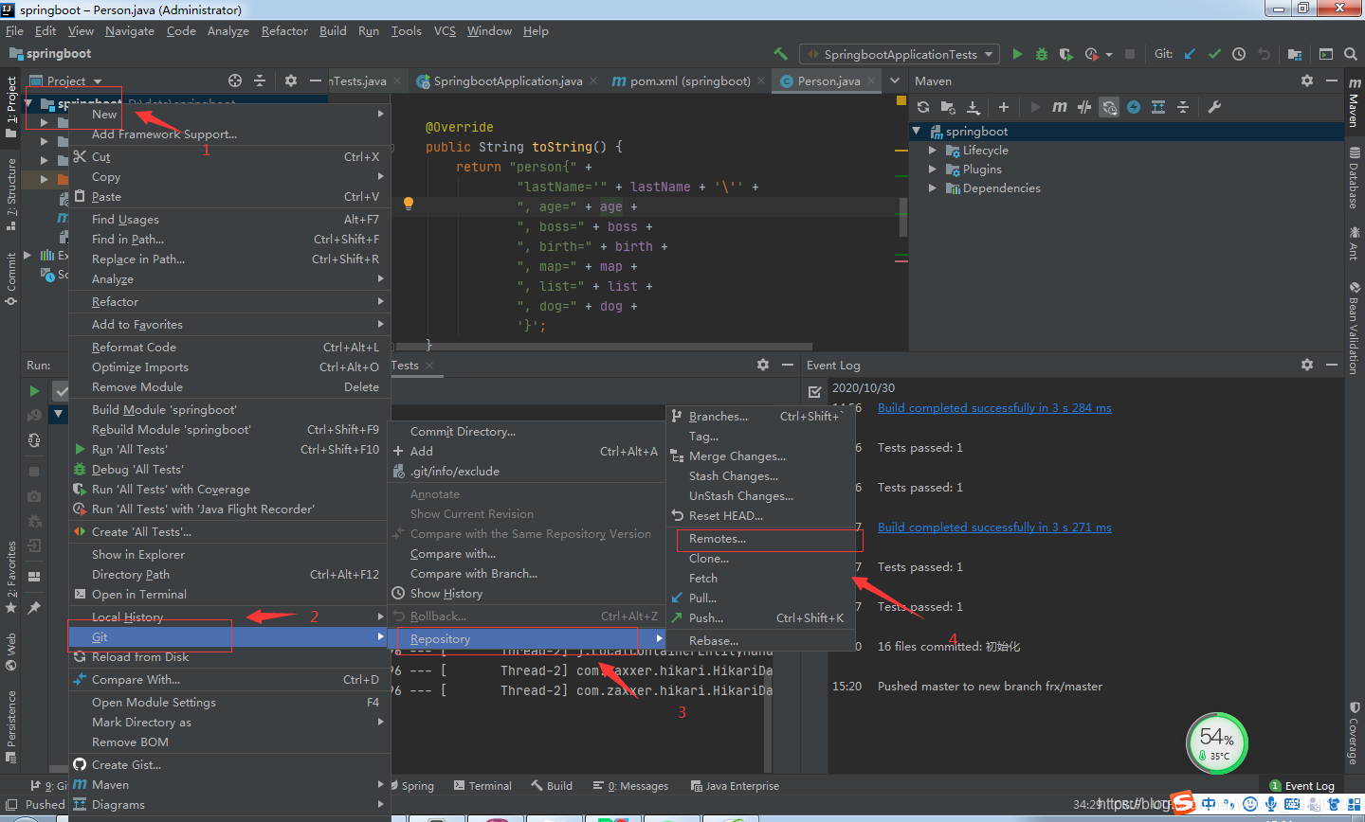1365x822 pixels.
Task: Start debugging with the bug icon
Action: tap(1042, 54)
